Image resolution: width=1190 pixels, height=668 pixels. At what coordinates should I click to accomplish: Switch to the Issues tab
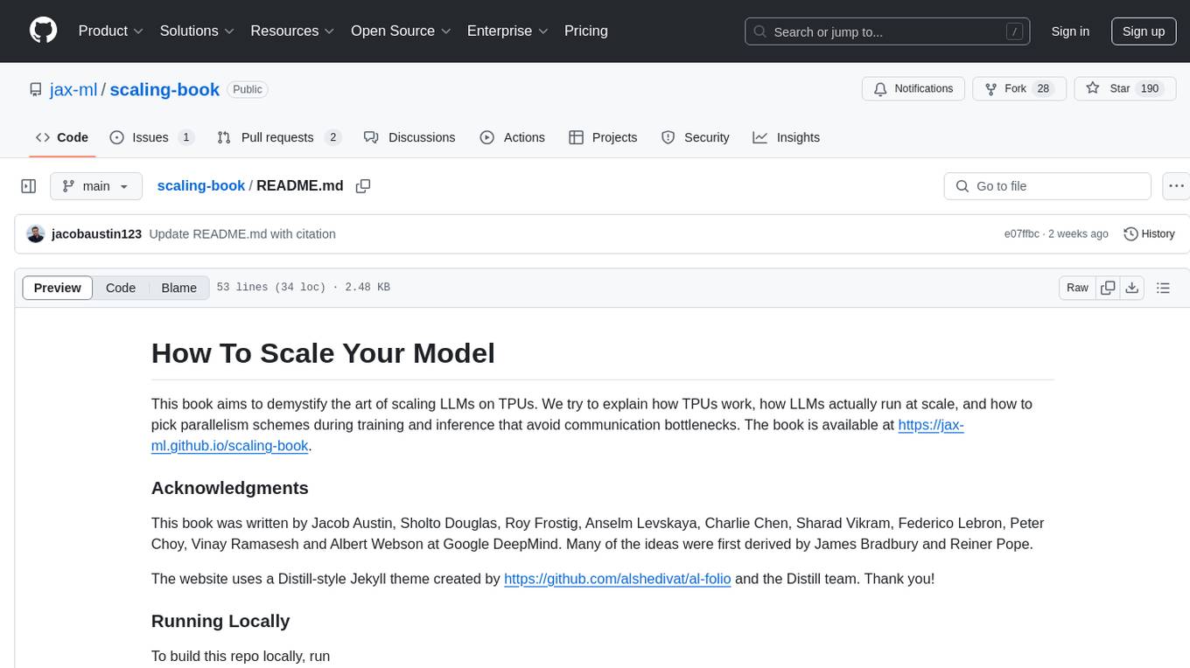click(152, 137)
